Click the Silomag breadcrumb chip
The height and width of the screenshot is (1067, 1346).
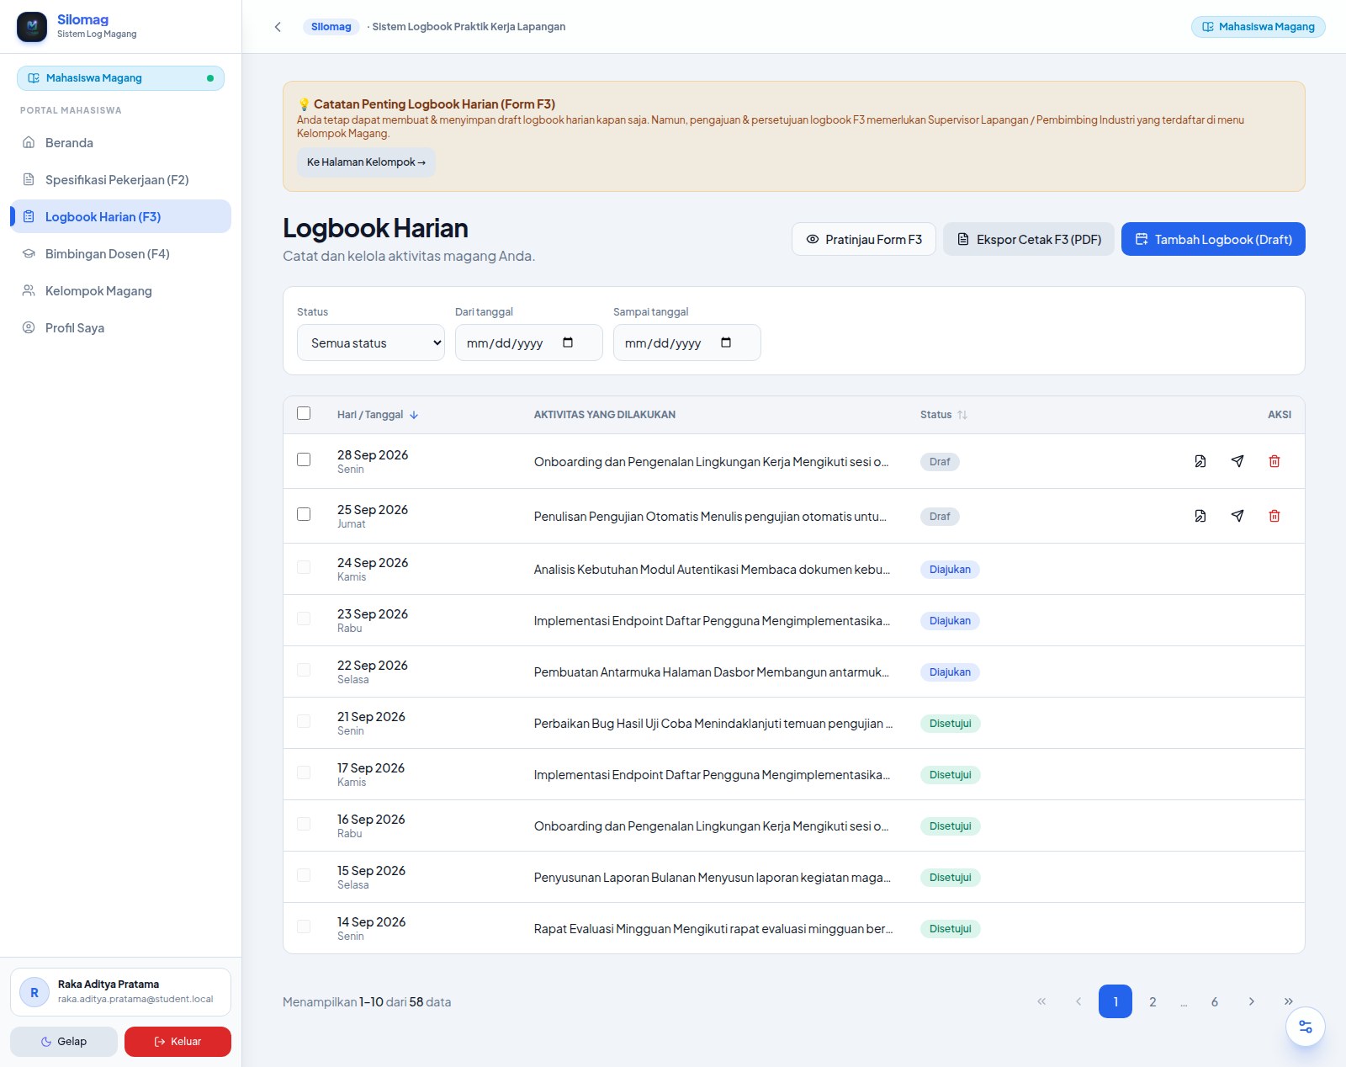[x=331, y=27]
